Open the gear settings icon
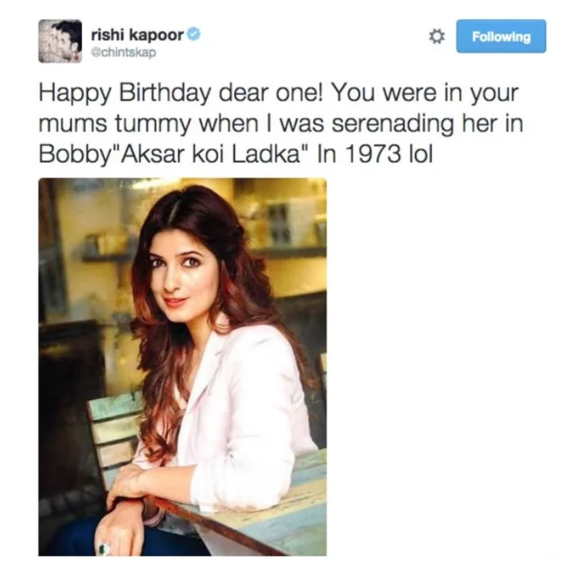Screen dimensions: 576x570 point(436,37)
